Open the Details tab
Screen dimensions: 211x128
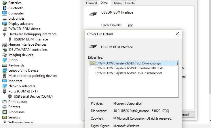coord(117,3)
